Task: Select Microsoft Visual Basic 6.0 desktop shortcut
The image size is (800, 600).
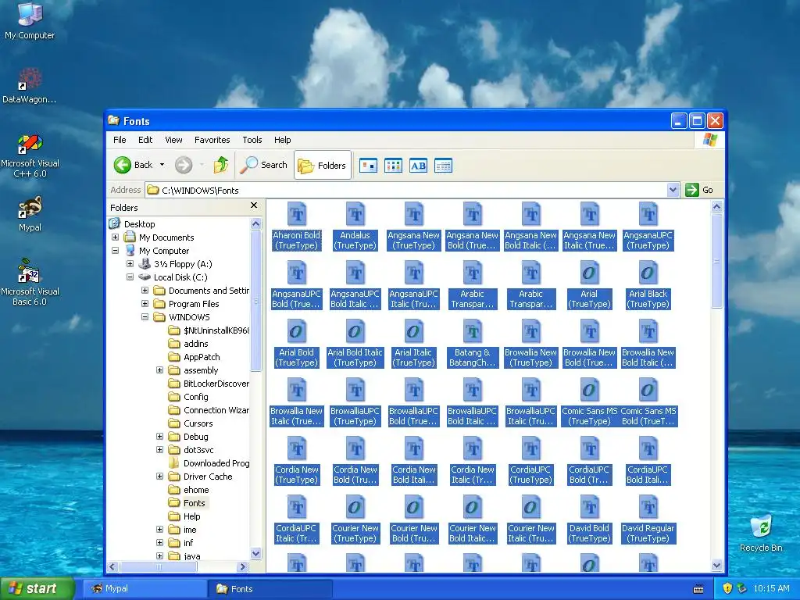Action: pyautogui.click(x=30, y=281)
